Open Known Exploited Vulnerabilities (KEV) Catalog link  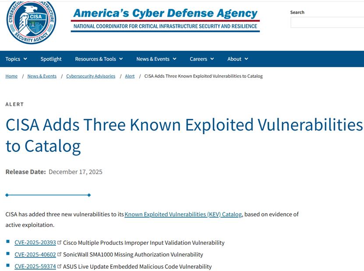click(183, 214)
